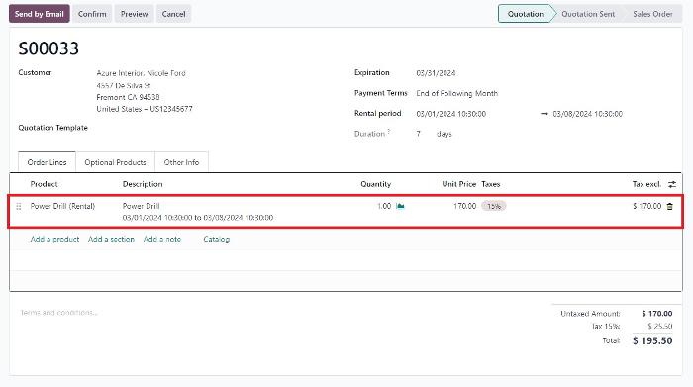Viewport: 693px width, 387px height.
Task: Open the Customer field Azure Interior, Nicole Ford
Action: 141,73
